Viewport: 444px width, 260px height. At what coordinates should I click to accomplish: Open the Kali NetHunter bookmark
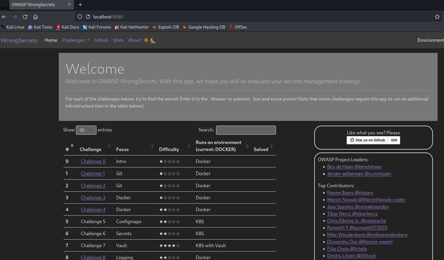point(131,27)
